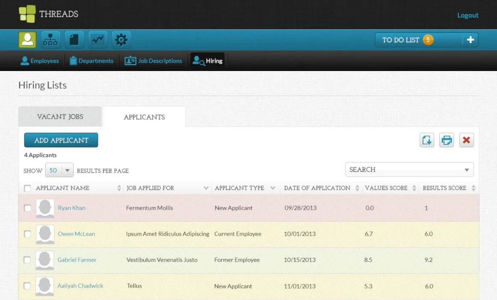Sort by Results Score column

pyautogui.click(x=473, y=188)
